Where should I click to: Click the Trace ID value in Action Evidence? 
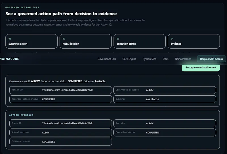pyautogui.click(x=68, y=123)
